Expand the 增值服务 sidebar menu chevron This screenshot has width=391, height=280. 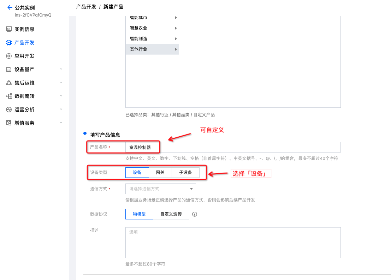[61, 123]
